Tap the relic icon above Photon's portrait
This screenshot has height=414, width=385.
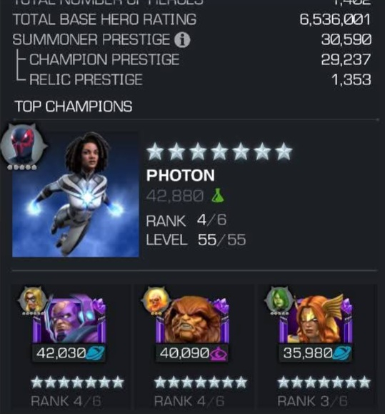[x=23, y=146]
